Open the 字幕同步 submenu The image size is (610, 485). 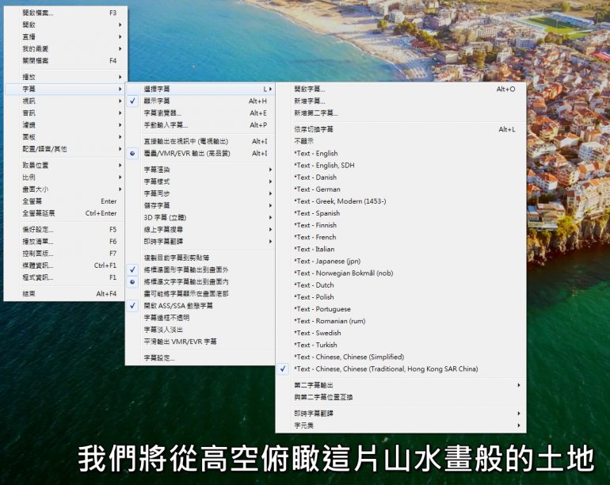[x=200, y=193]
